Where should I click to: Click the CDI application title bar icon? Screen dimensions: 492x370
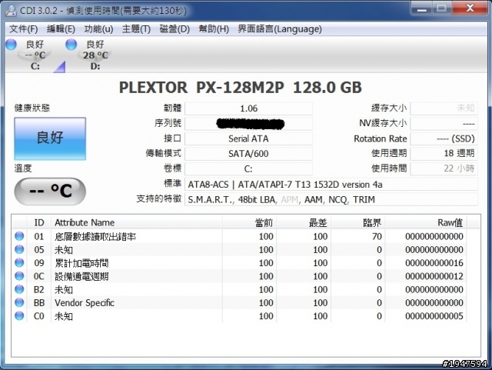[x=11, y=10]
